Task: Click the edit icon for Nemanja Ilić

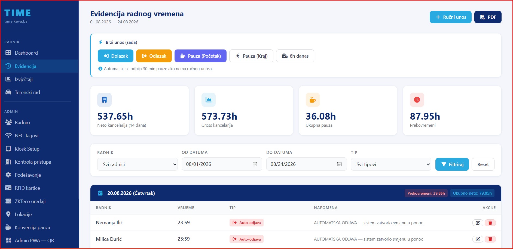Action: [x=478, y=223]
